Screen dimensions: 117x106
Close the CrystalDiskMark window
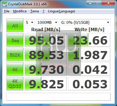(x=108, y=3)
